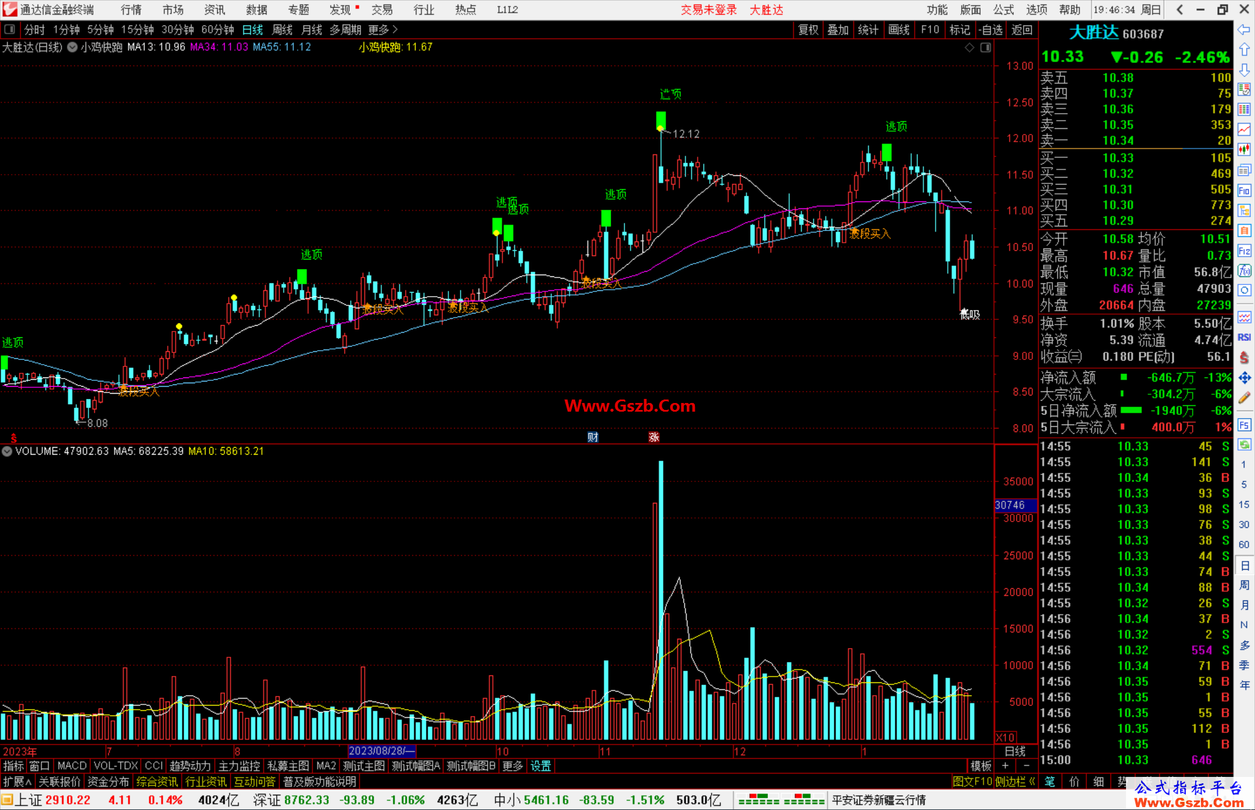Click the stacked pages sidebar icon
This screenshot has height=810, width=1255.
click(x=1244, y=170)
